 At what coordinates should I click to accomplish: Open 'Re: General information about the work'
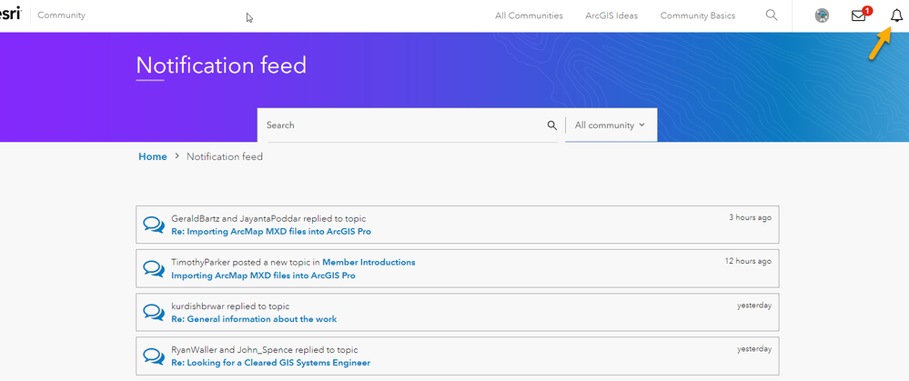point(254,319)
